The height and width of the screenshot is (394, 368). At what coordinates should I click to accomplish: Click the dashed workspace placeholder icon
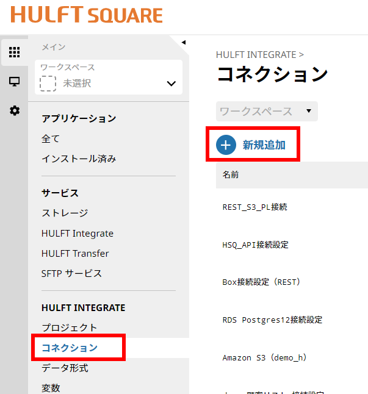48,84
